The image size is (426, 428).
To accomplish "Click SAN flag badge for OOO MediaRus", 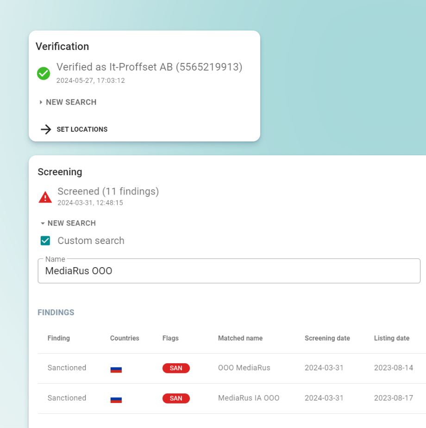I will (x=176, y=368).
